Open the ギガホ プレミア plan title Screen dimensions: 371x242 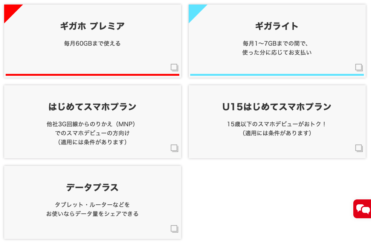click(92, 26)
